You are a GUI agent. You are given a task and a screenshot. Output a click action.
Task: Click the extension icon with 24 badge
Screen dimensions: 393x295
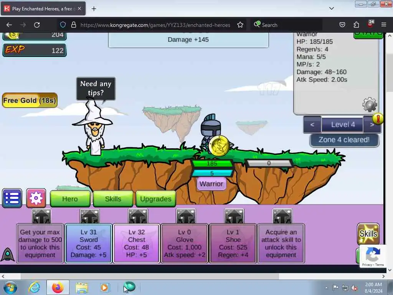click(370, 24)
